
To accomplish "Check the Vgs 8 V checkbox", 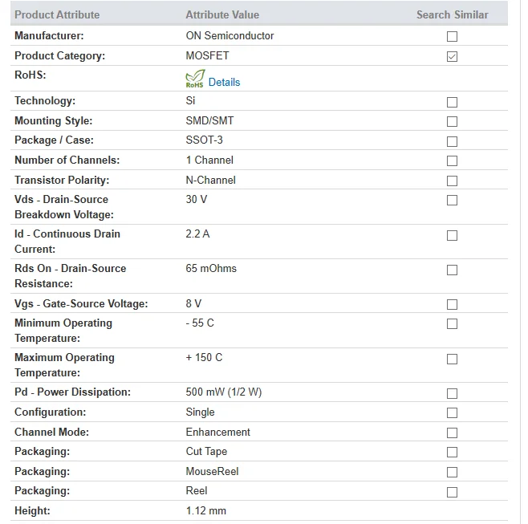I will (x=452, y=304).
